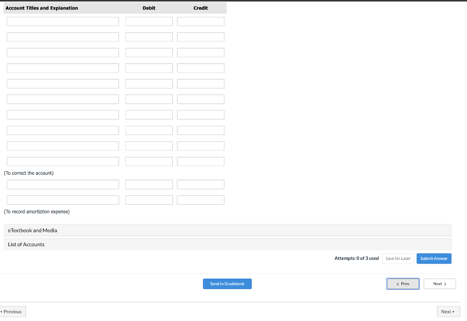Advance with Next button beside Prev

440,284
